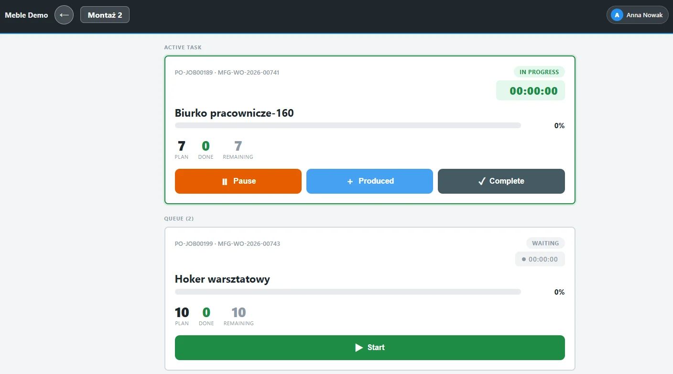
Task: Click the QUEUE (2) section heading
Action: click(179, 219)
